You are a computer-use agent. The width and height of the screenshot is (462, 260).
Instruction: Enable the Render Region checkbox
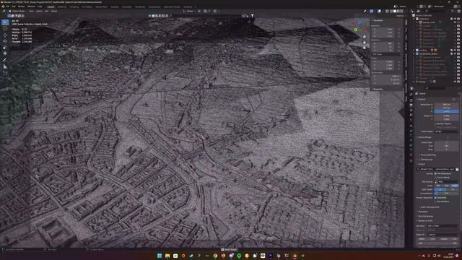(x=435, y=123)
